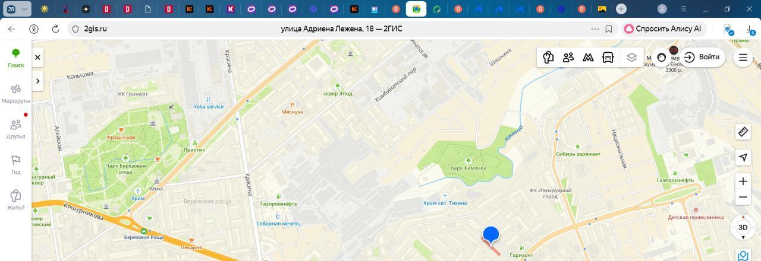This screenshot has width=761, height=261.
Task: Expand the collapsed side panel with chevron
Action: click(x=37, y=81)
